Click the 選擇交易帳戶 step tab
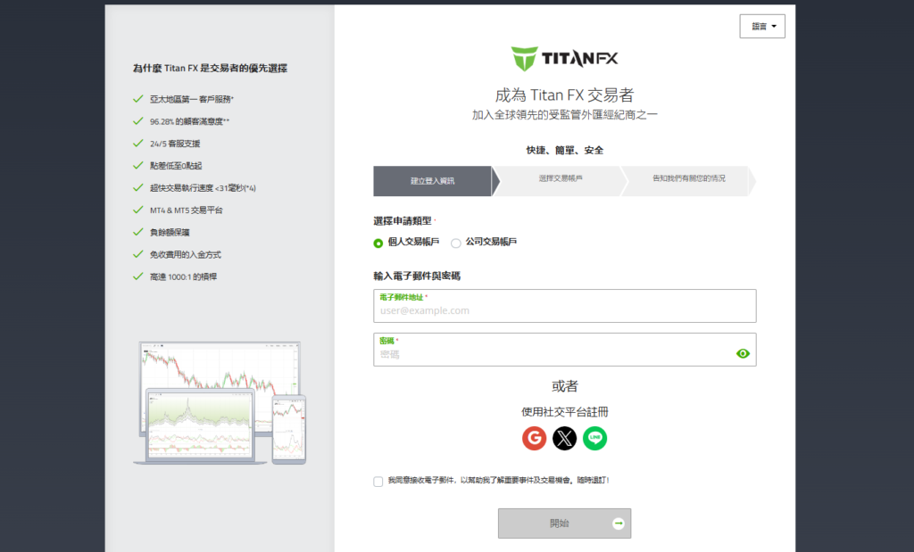The width and height of the screenshot is (914, 552). coord(561,181)
